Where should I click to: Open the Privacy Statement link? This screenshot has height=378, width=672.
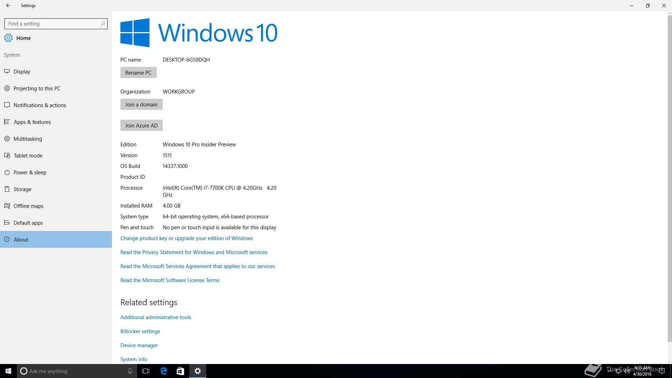point(194,252)
